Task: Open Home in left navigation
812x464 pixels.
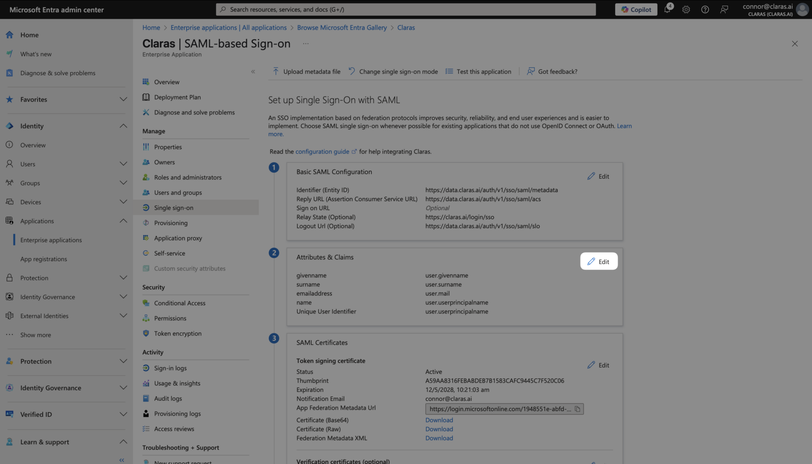Action: (x=29, y=35)
